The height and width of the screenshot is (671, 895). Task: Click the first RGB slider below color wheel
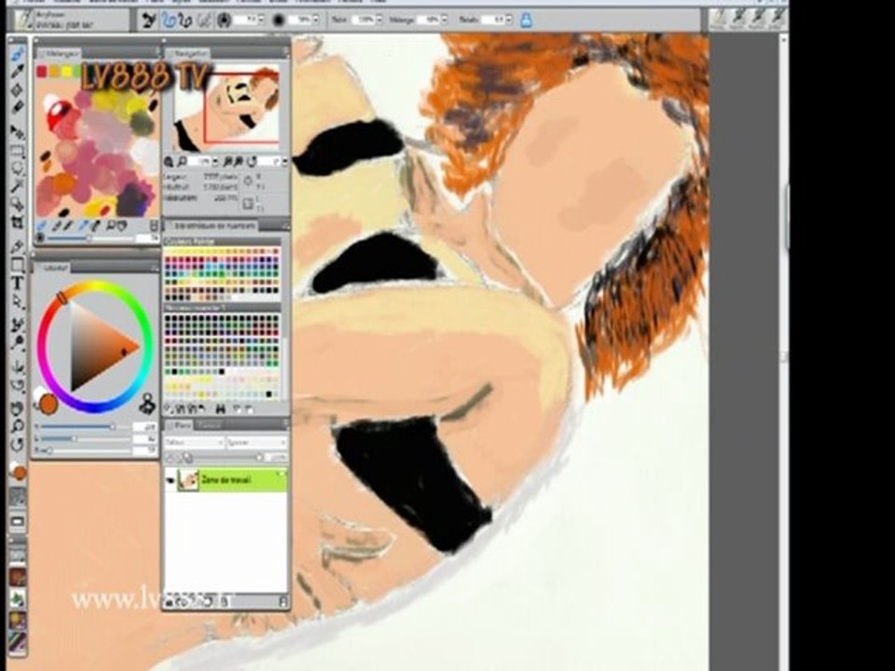(x=77, y=427)
